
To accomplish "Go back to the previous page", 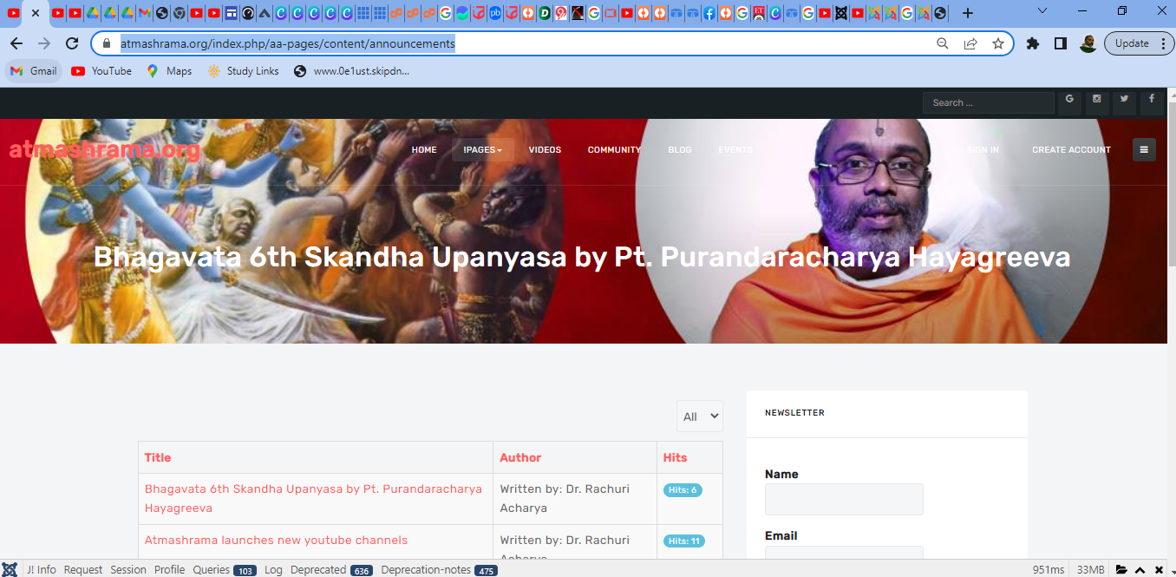I will click(x=16, y=43).
